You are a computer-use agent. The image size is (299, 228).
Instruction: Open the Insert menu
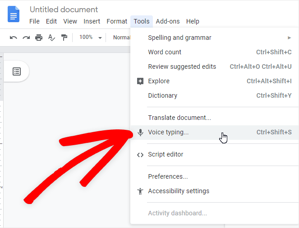click(x=92, y=21)
